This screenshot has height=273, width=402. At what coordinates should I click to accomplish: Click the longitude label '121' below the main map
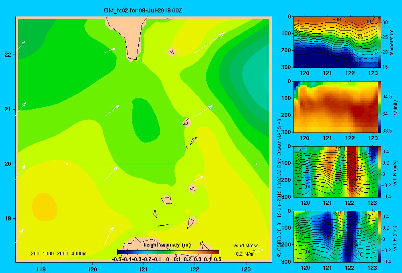point(144,269)
